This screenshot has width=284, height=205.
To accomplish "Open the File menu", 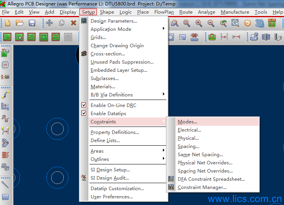I will pyautogui.click(x=5, y=12).
